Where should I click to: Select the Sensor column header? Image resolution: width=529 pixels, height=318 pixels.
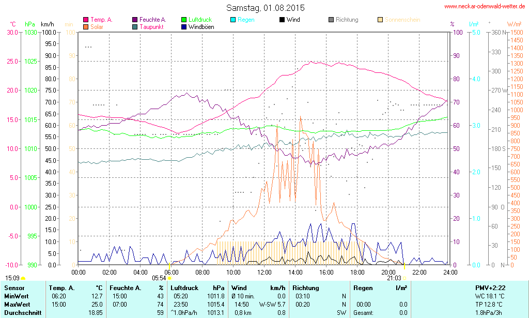point(14,287)
